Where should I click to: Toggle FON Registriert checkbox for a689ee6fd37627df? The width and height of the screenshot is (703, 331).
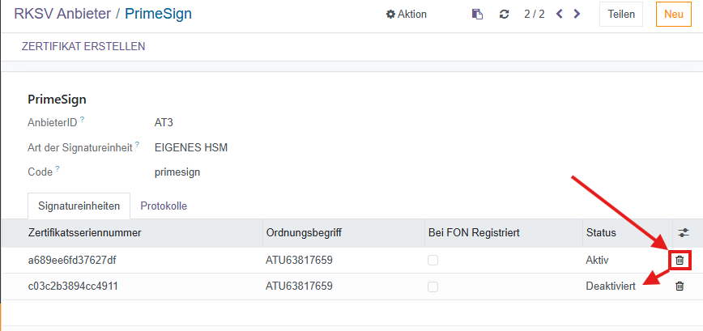coord(433,260)
